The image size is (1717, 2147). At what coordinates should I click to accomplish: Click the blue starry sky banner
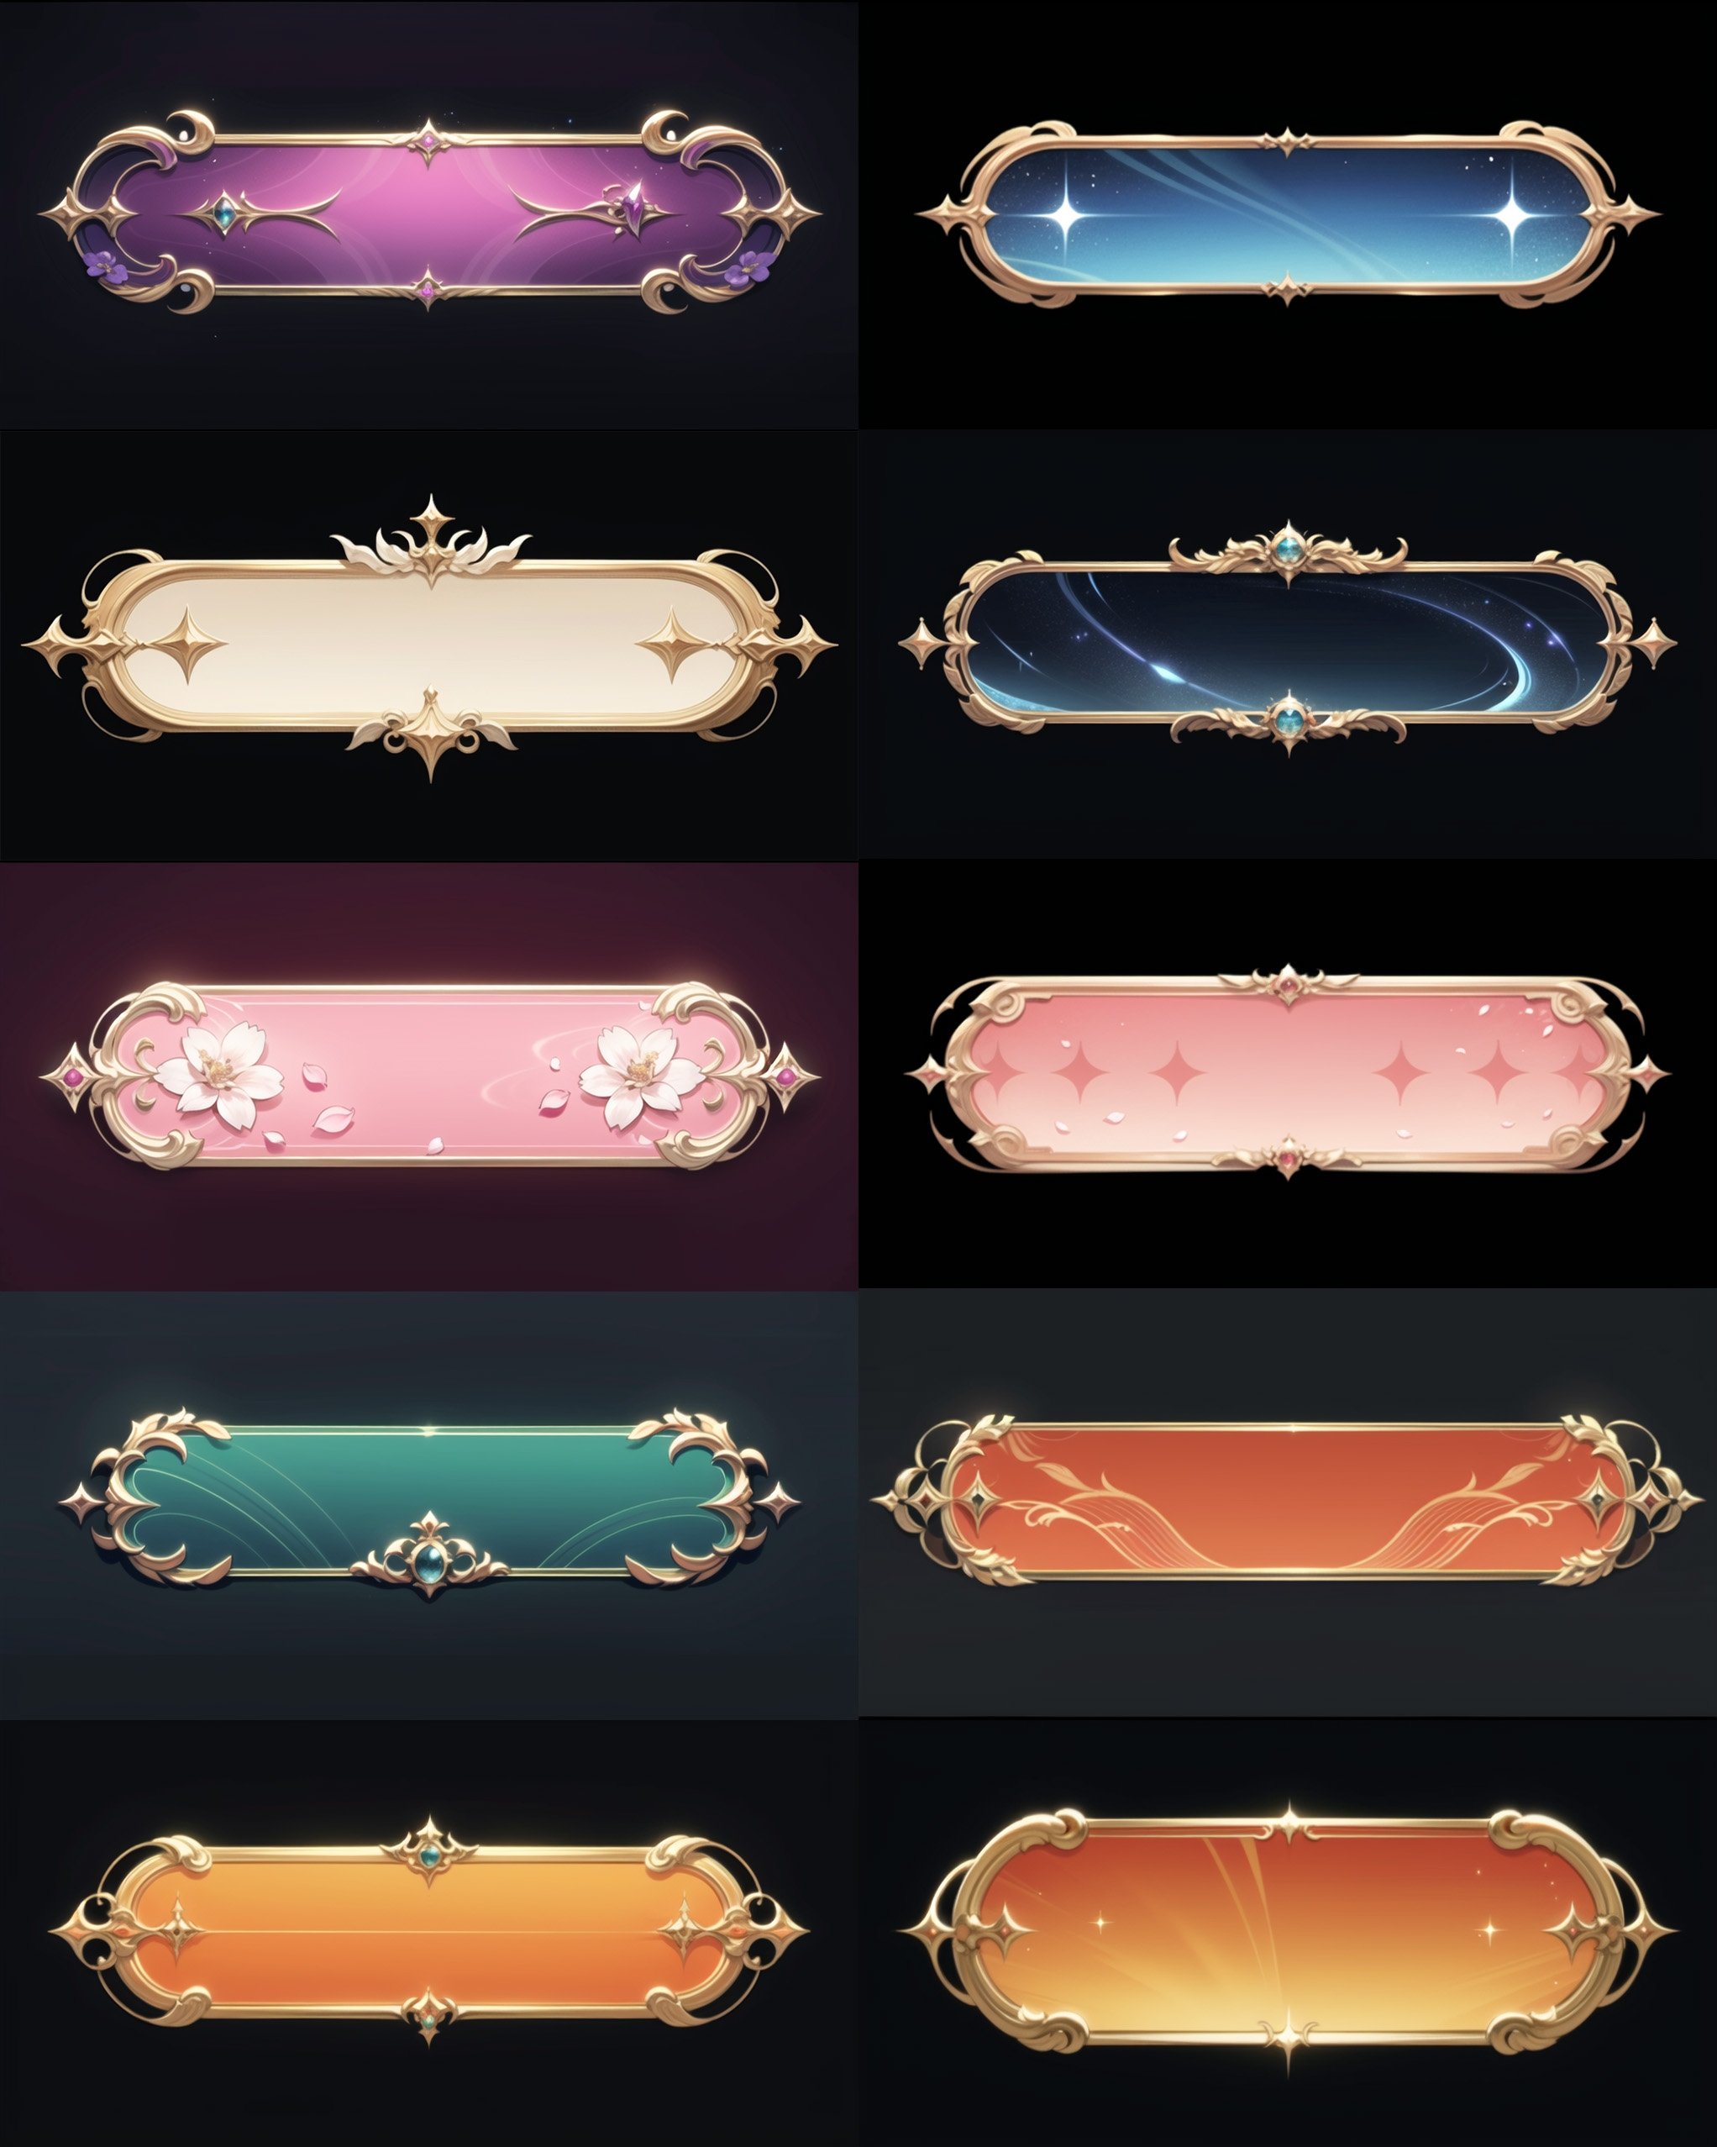(1287, 213)
